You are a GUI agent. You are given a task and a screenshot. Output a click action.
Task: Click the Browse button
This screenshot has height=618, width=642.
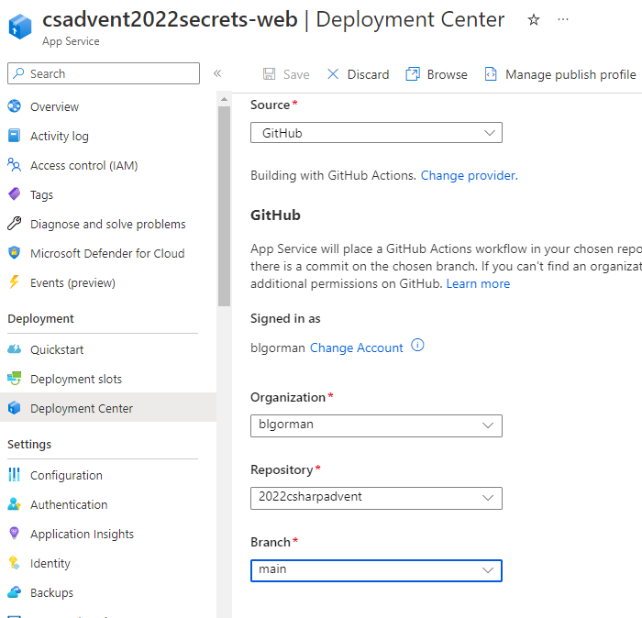(437, 74)
